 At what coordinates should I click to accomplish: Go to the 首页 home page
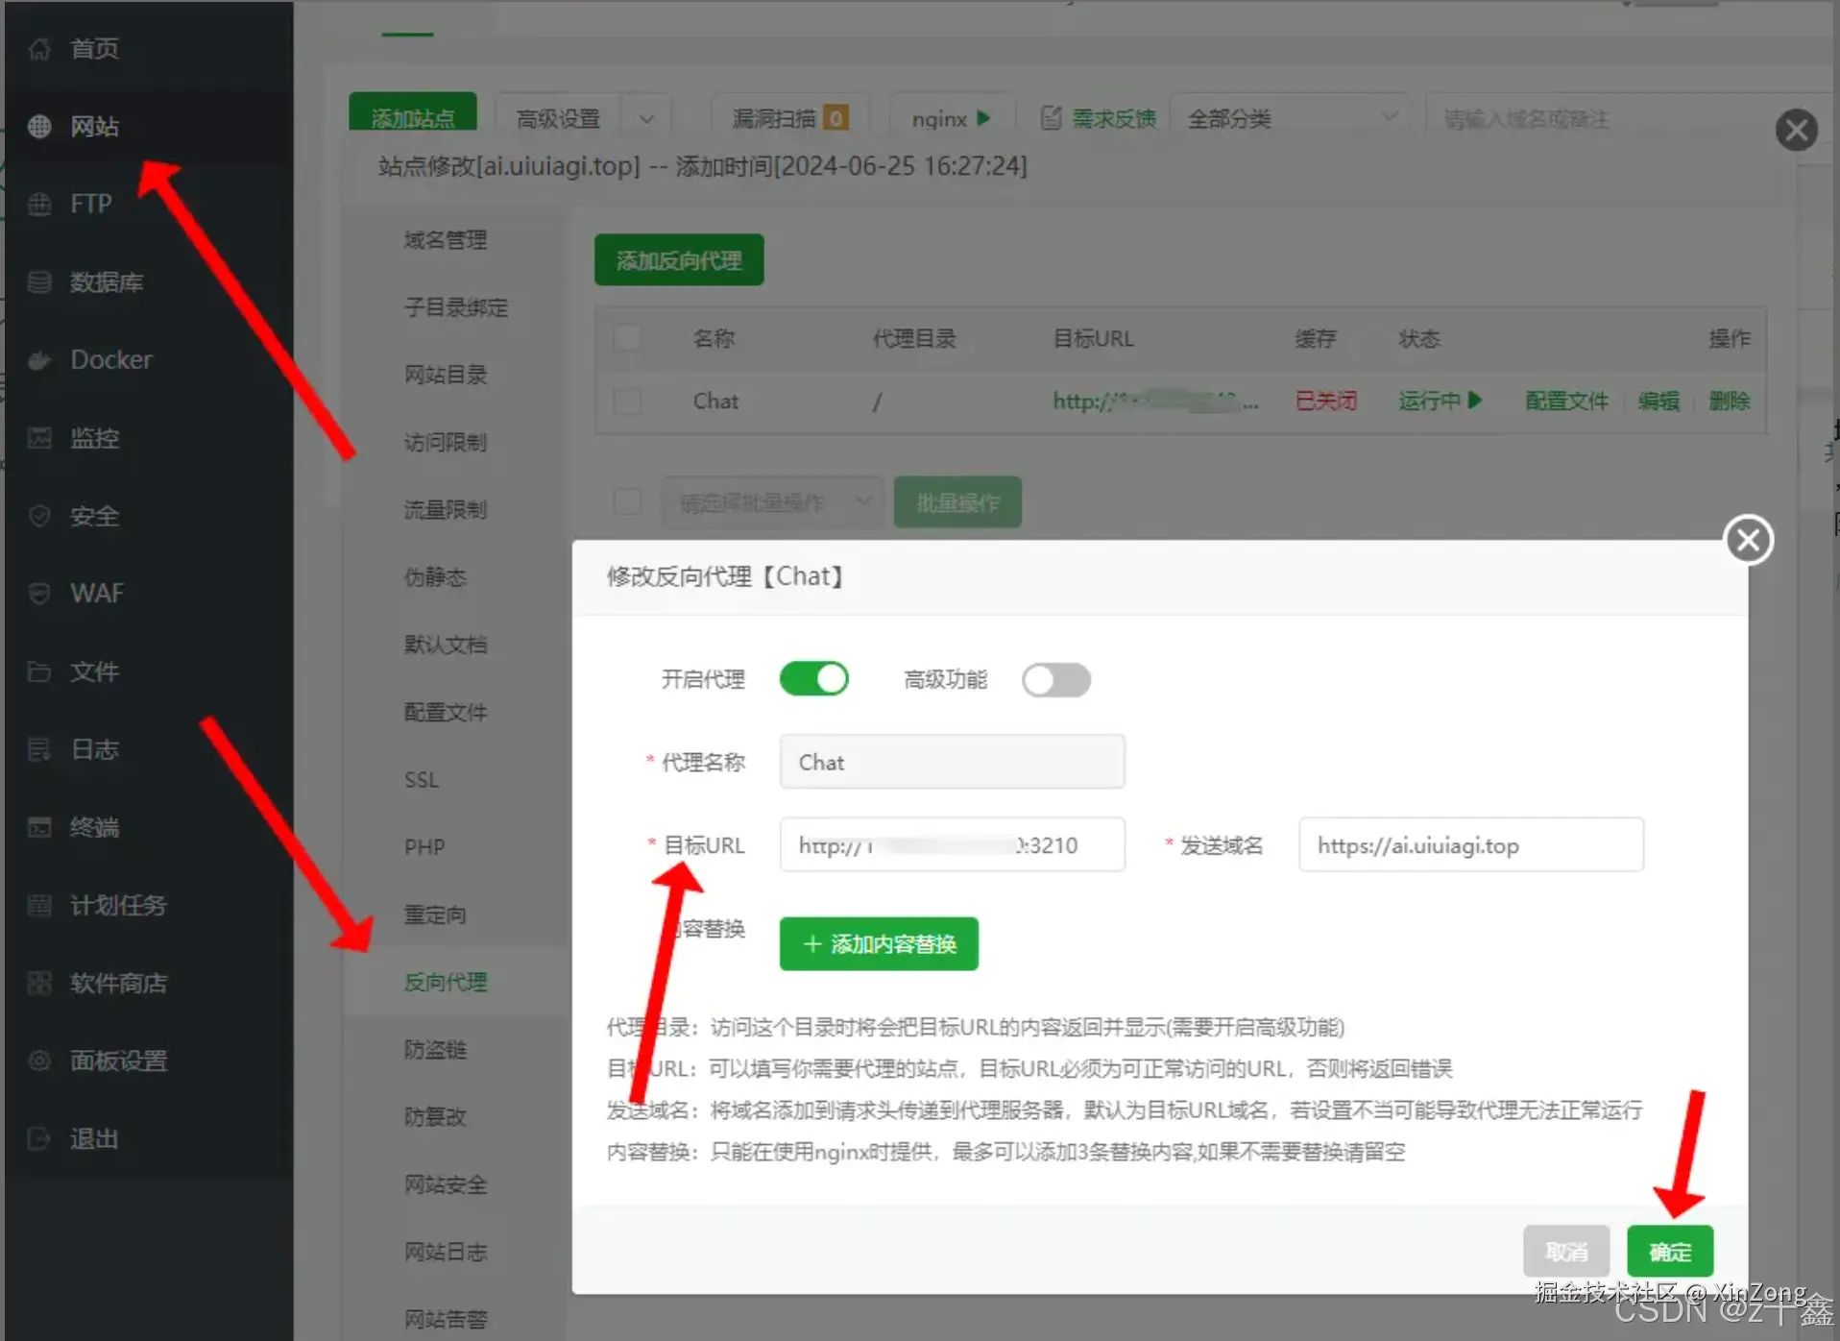pos(92,49)
